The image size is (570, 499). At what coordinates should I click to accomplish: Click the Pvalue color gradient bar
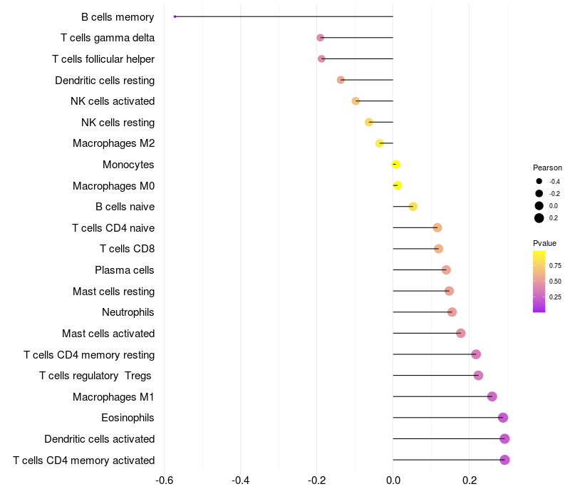(x=539, y=282)
